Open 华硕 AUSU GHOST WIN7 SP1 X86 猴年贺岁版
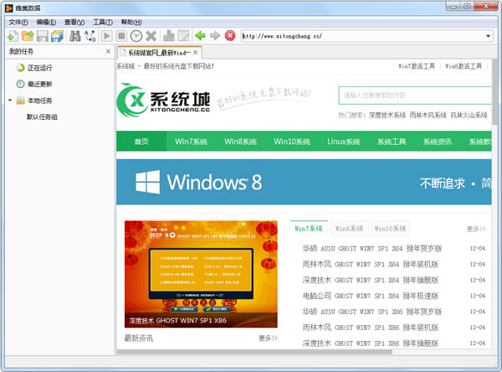This screenshot has height=372, width=502. (x=372, y=312)
